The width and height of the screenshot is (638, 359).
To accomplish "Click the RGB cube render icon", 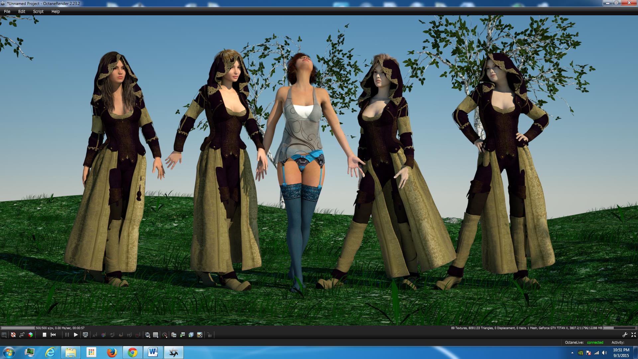I will [31, 335].
